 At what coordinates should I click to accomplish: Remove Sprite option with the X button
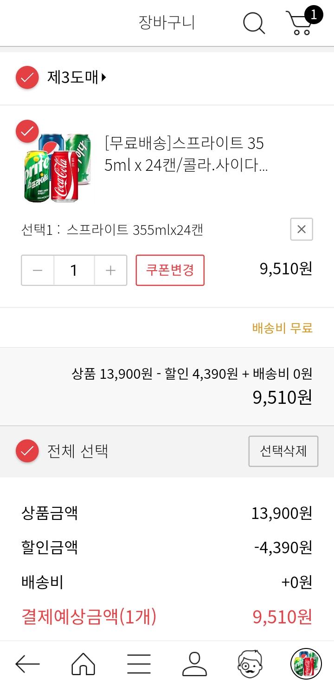[302, 229]
